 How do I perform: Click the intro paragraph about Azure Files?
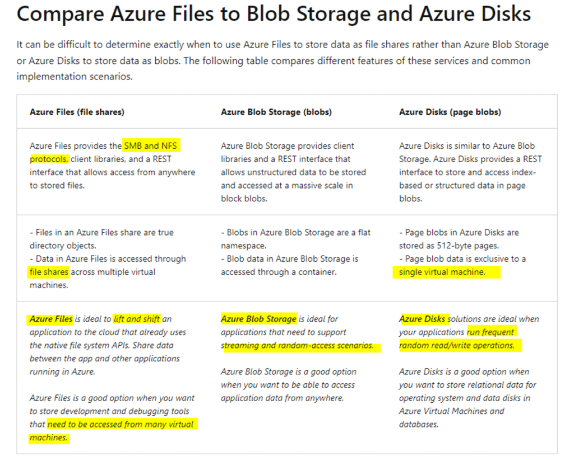click(x=283, y=60)
